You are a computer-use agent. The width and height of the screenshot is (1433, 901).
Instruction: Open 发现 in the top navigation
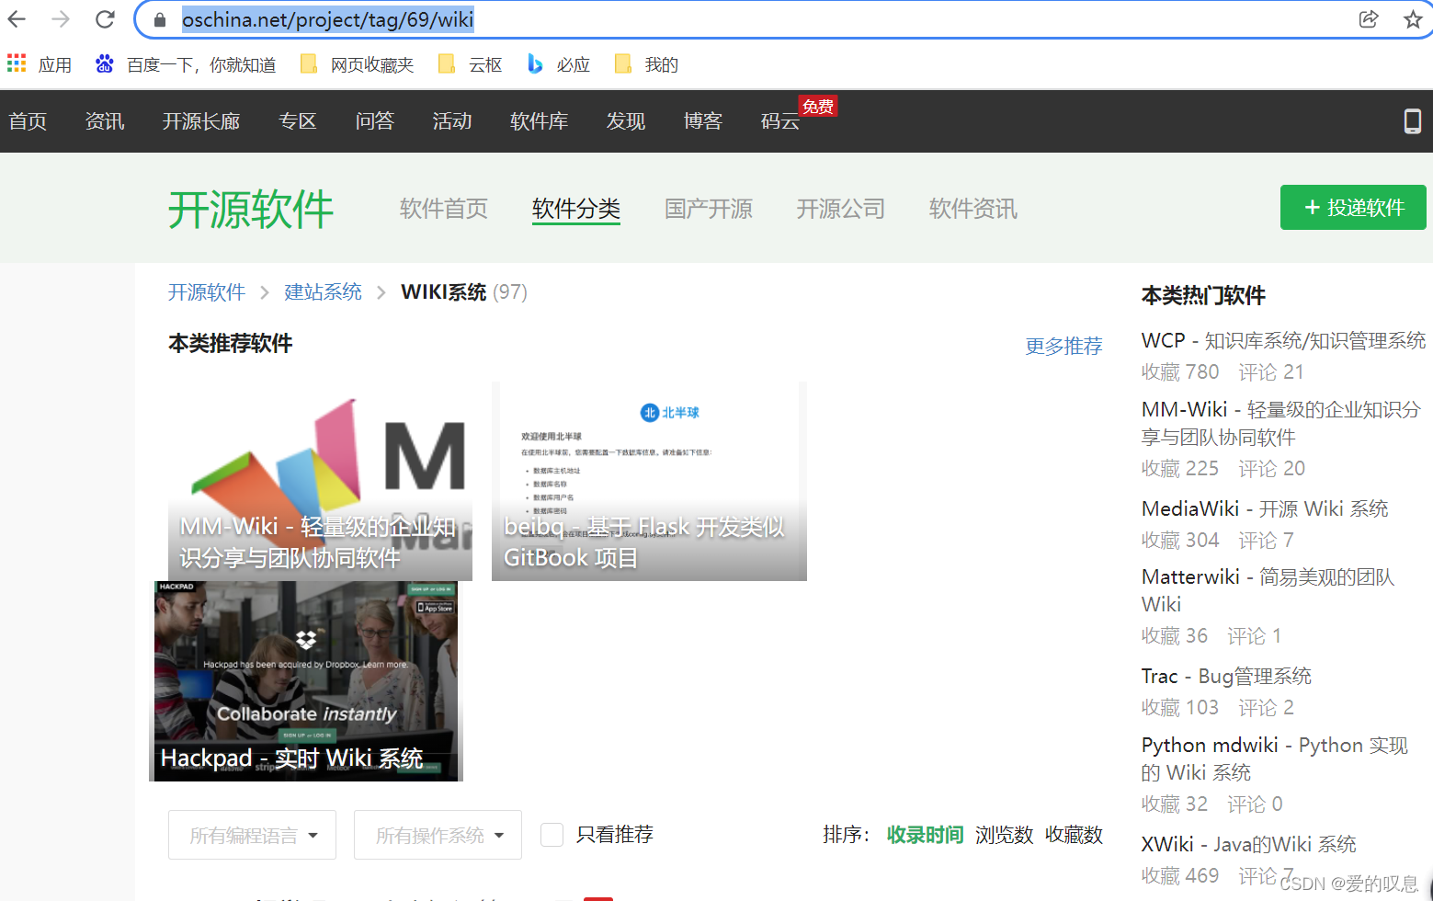pyautogui.click(x=626, y=121)
